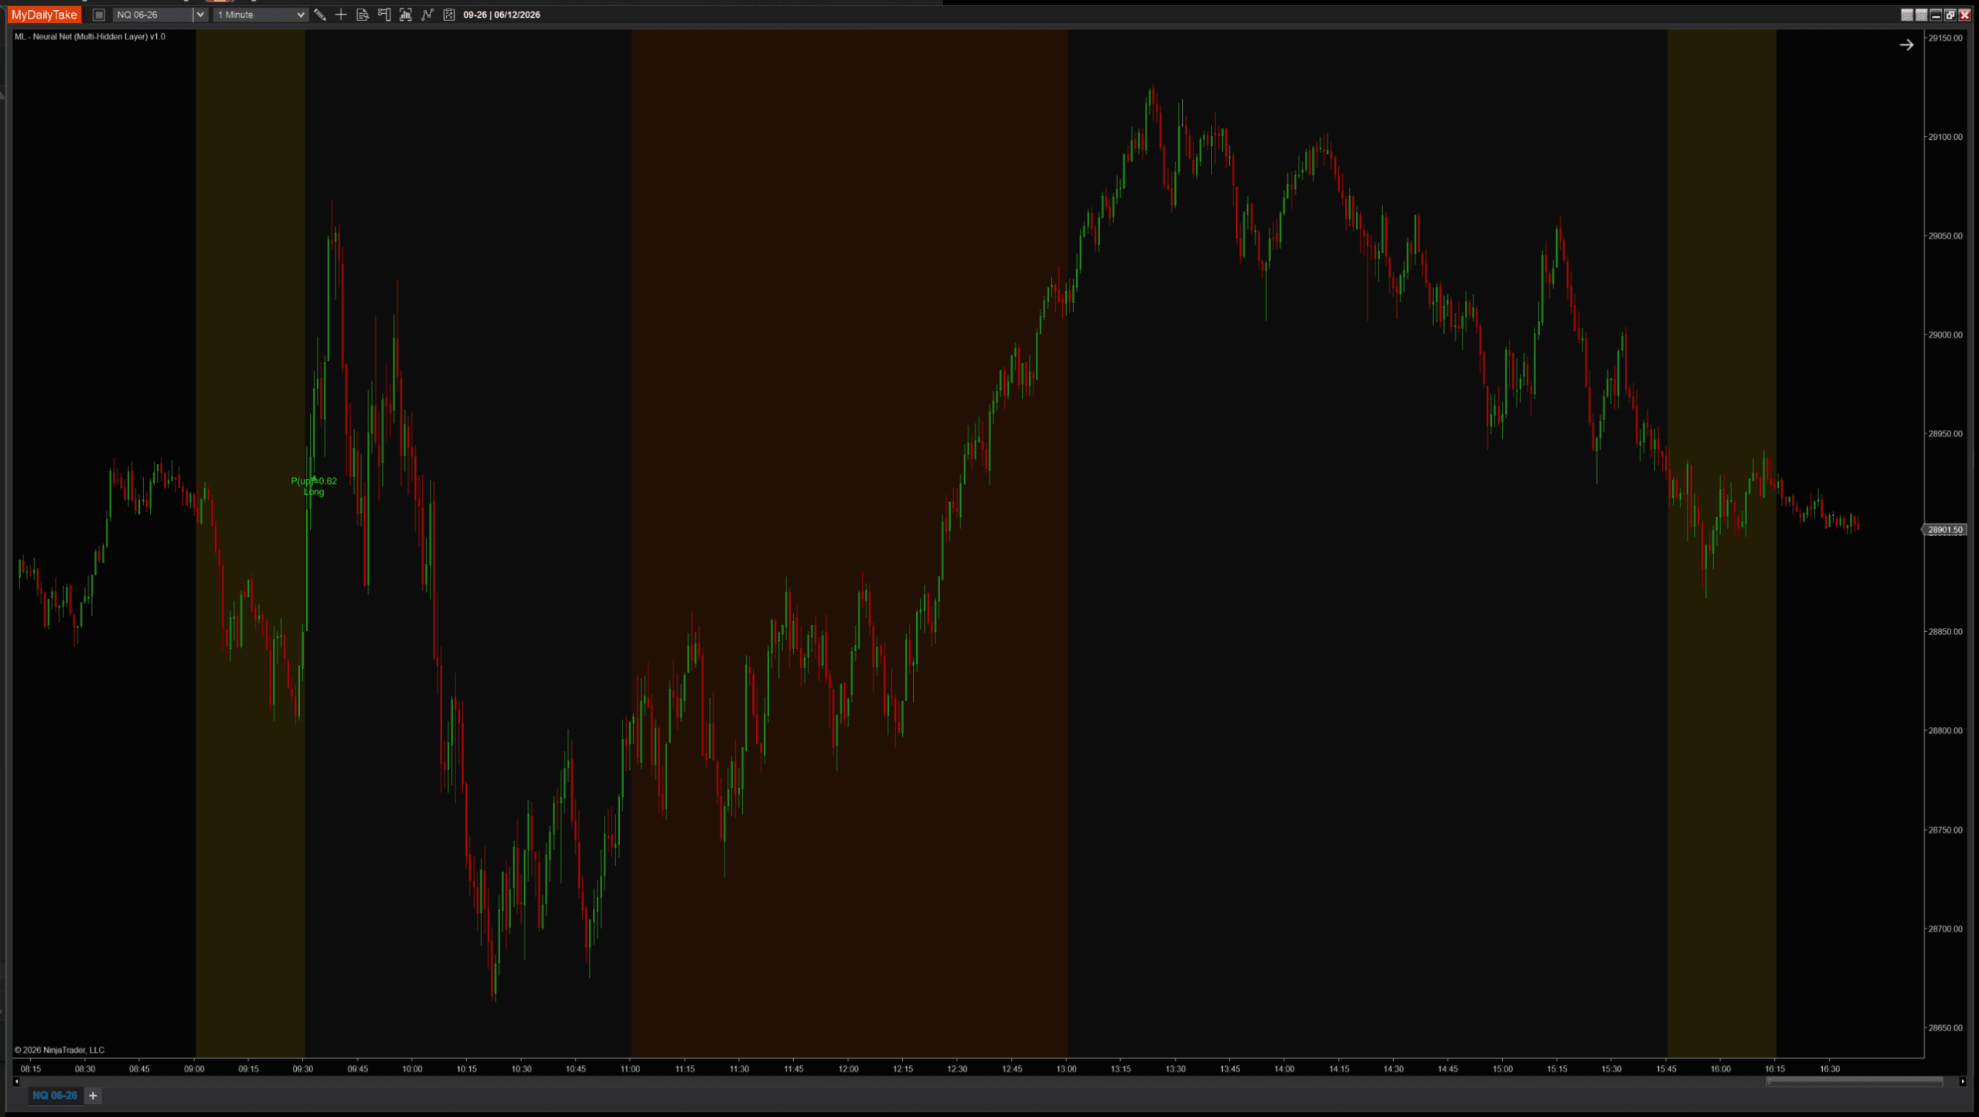The image size is (1979, 1117).
Task: Click the 16:30 time axis label
Action: pyautogui.click(x=1830, y=1069)
